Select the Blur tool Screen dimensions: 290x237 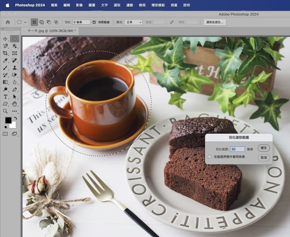click(x=14, y=82)
